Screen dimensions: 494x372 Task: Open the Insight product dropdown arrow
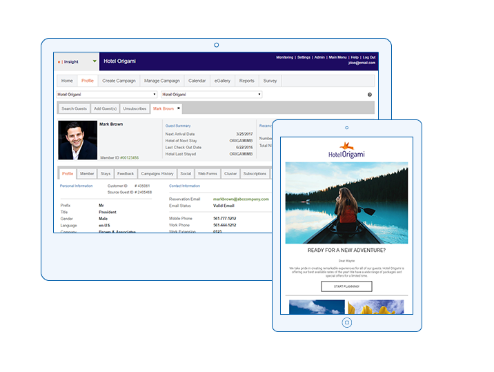95,61
